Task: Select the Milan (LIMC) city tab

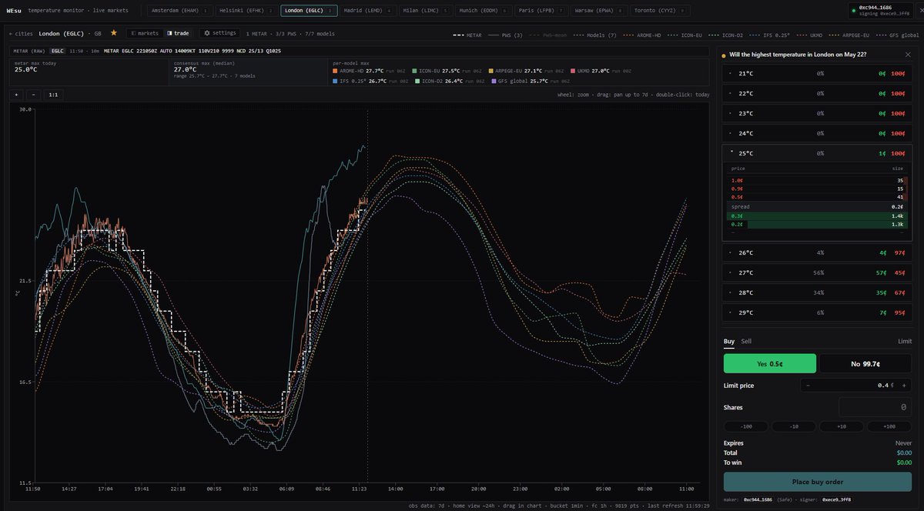Action: pos(426,11)
